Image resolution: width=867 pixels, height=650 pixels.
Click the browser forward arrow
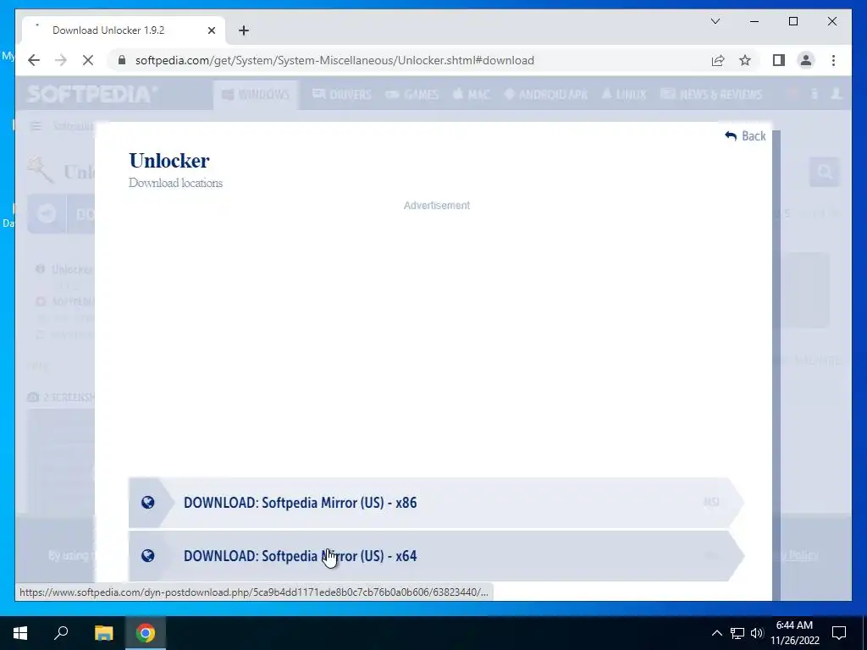(60, 60)
